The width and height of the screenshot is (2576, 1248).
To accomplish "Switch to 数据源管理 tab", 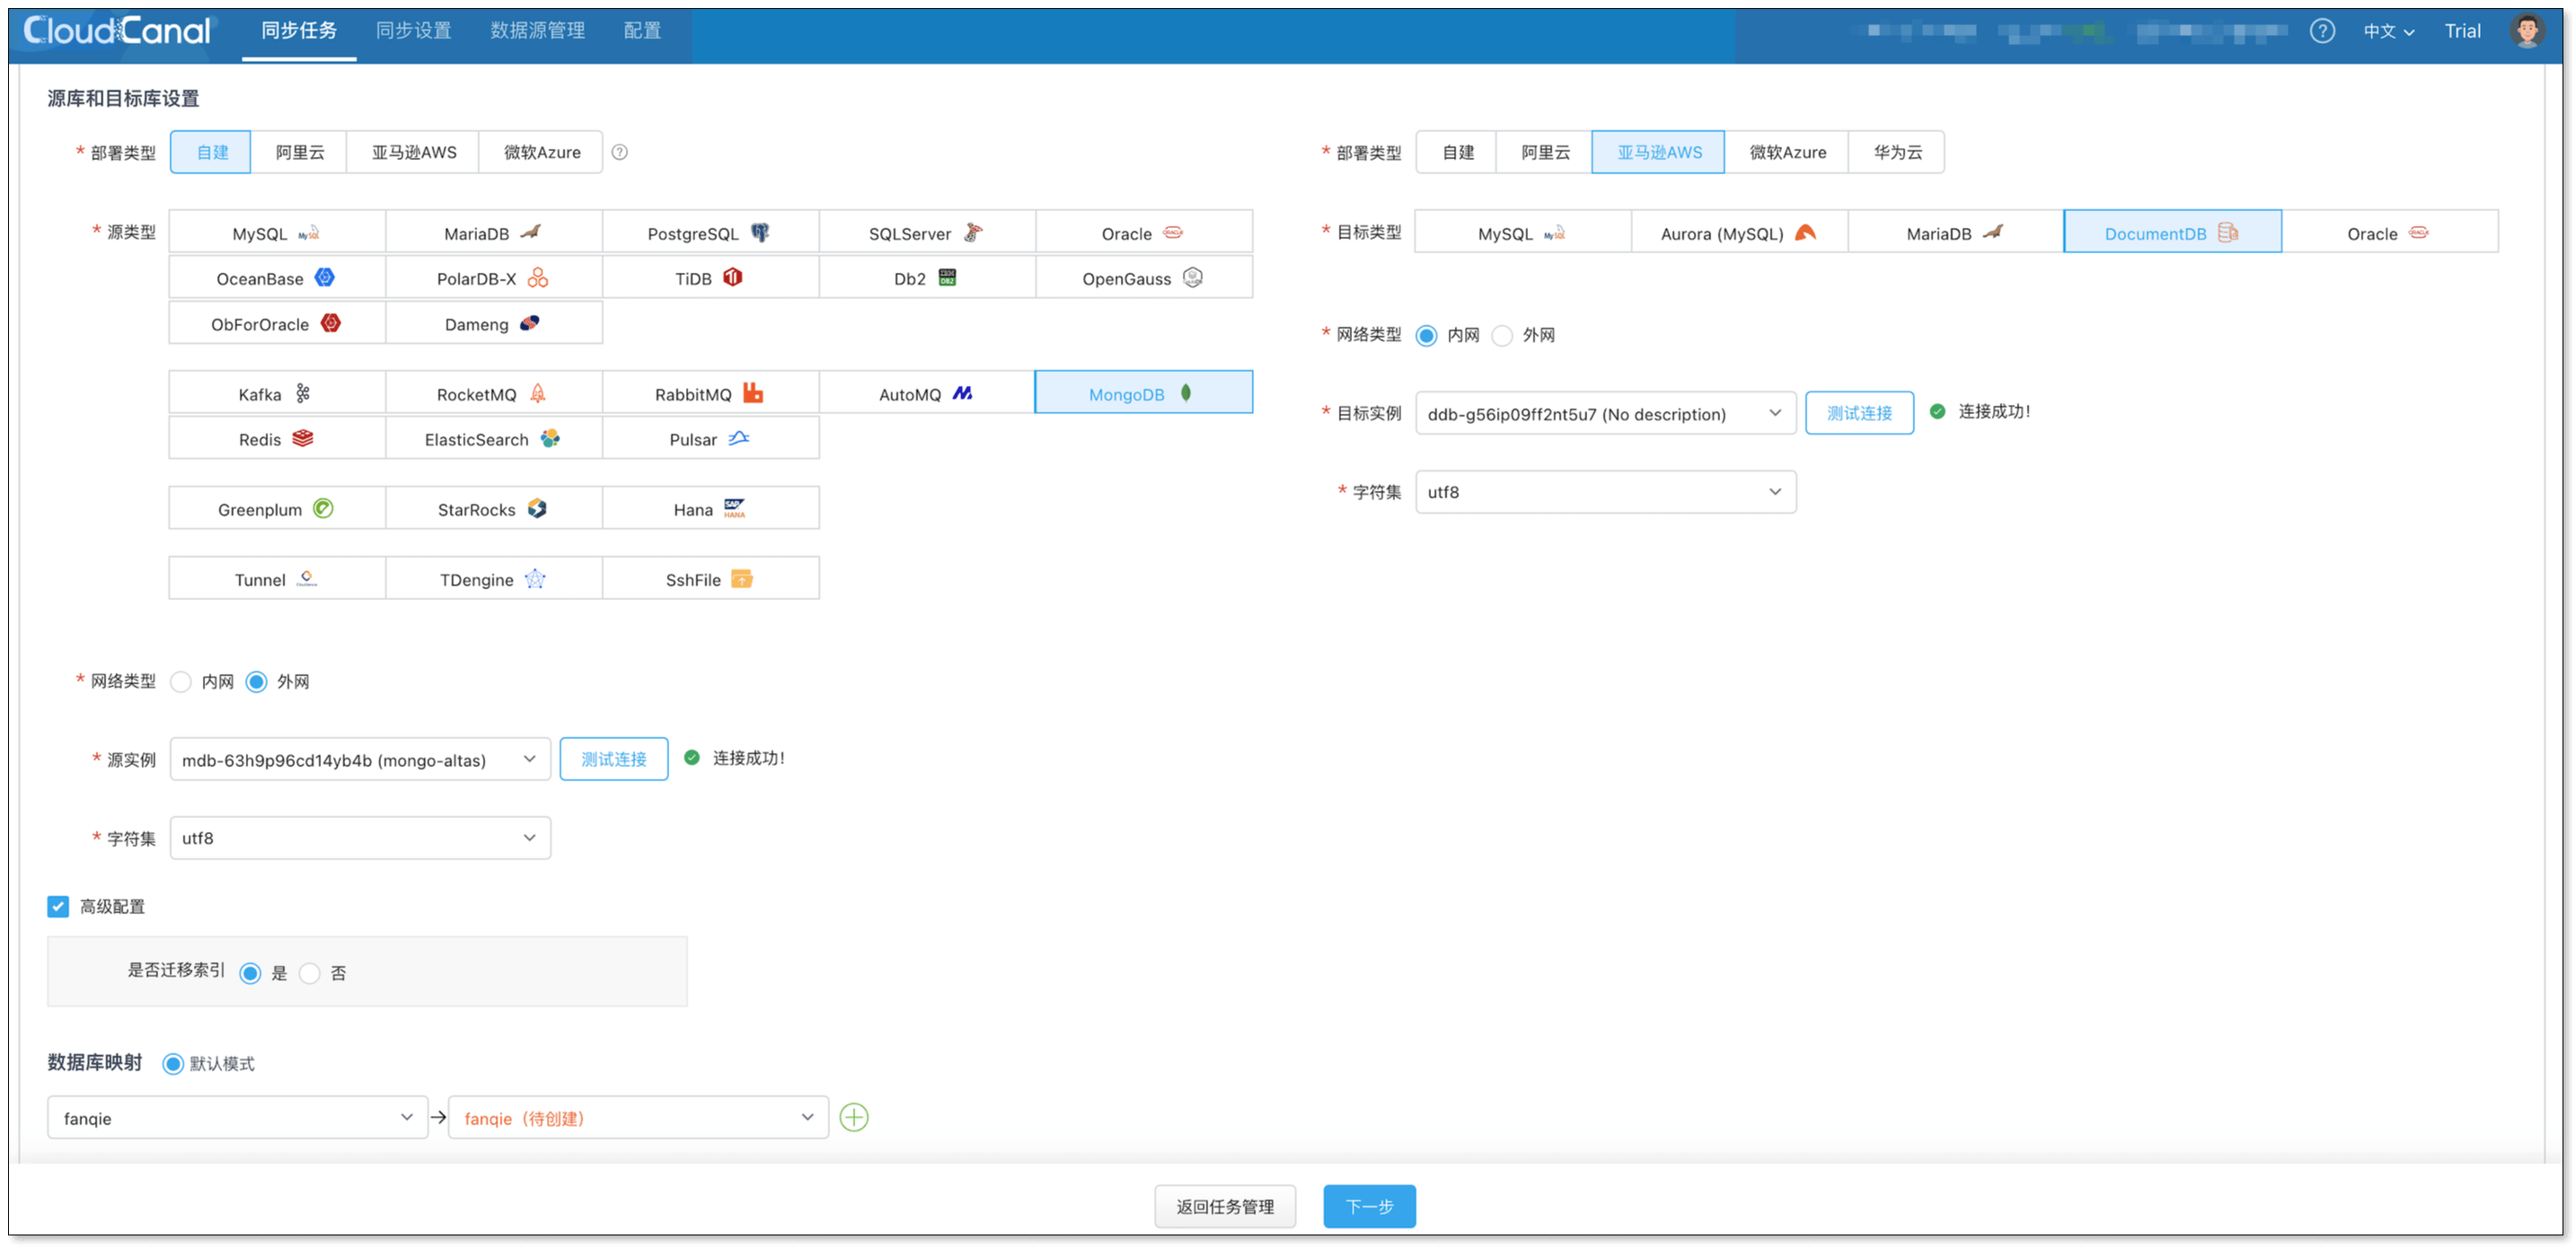I will pyautogui.click(x=537, y=31).
